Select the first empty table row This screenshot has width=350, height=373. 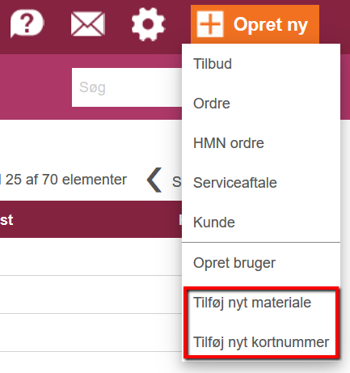91,256
